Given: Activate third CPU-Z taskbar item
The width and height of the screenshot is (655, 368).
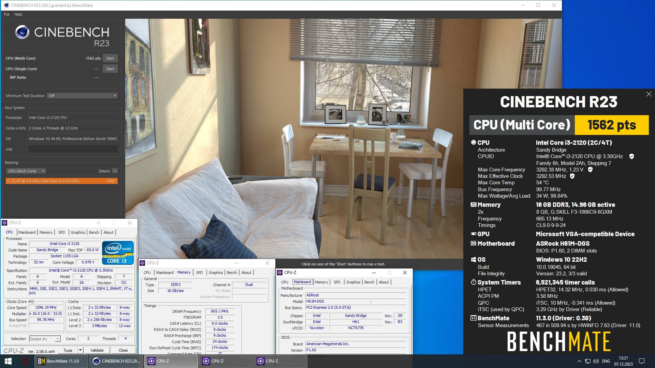Looking at the screenshot, I should click(280, 361).
